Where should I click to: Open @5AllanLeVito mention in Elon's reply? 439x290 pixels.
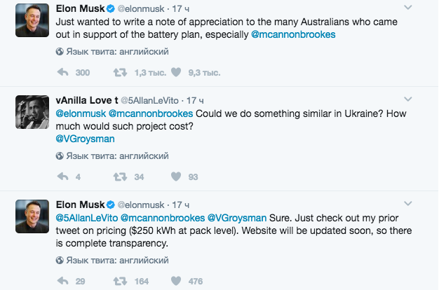point(86,217)
